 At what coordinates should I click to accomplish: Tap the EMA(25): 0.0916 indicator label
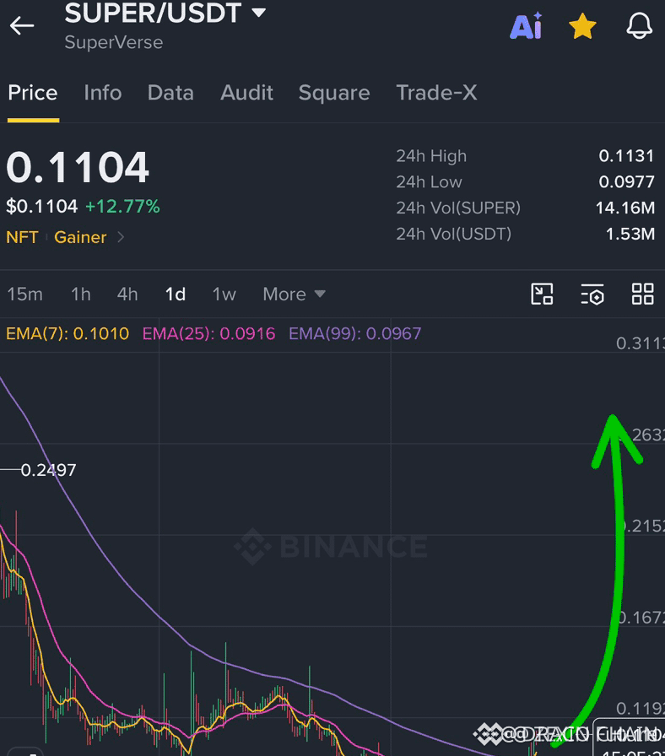(x=208, y=333)
